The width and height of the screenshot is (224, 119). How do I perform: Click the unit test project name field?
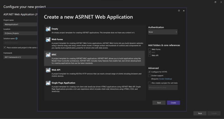tap(163, 87)
